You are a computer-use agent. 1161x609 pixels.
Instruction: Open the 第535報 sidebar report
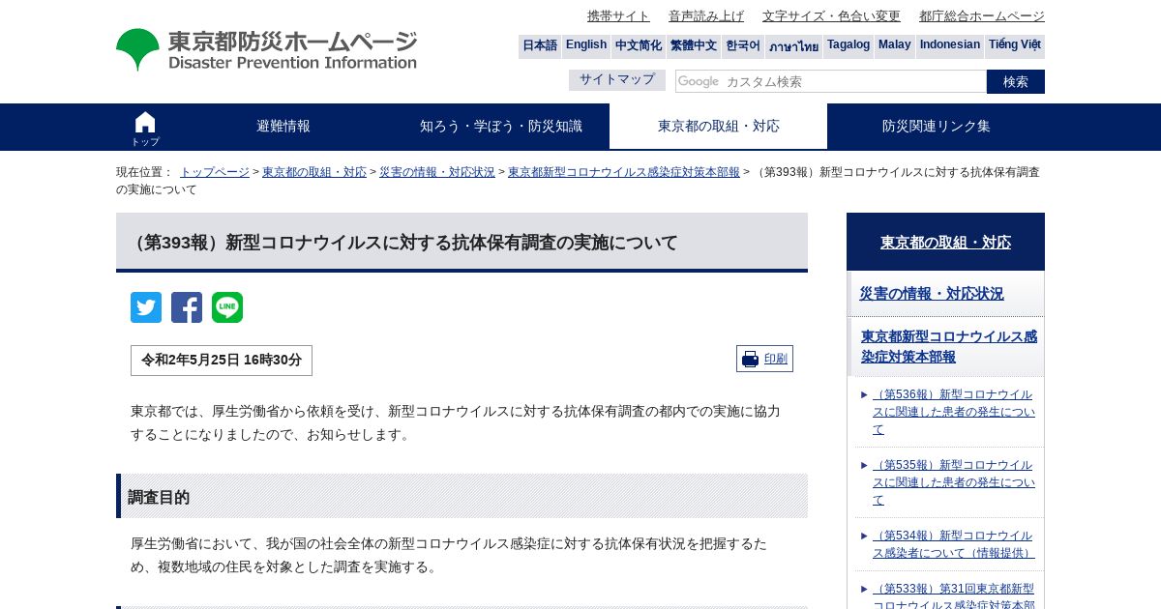click(953, 482)
